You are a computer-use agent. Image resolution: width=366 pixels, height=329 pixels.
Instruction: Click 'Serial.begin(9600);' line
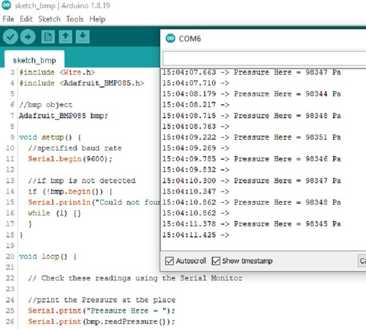(x=70, y=159)
